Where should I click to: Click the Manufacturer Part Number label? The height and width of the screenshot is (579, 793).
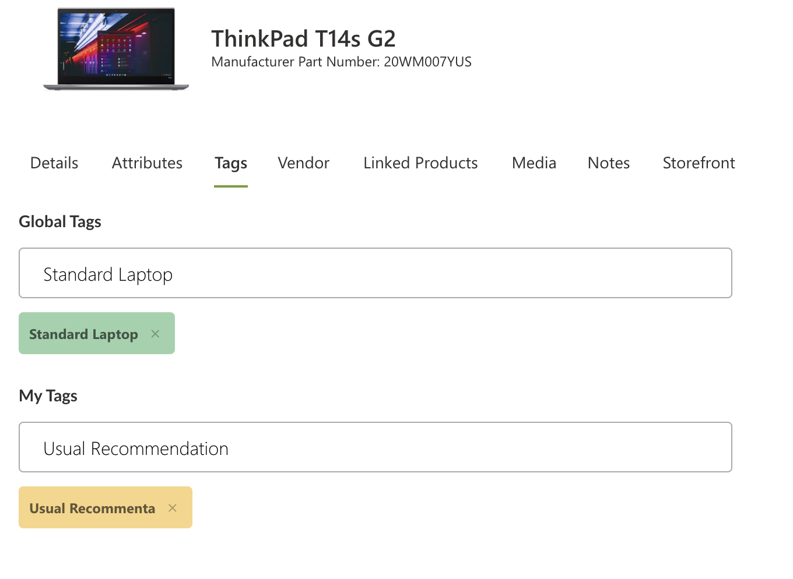pos(296,62)
